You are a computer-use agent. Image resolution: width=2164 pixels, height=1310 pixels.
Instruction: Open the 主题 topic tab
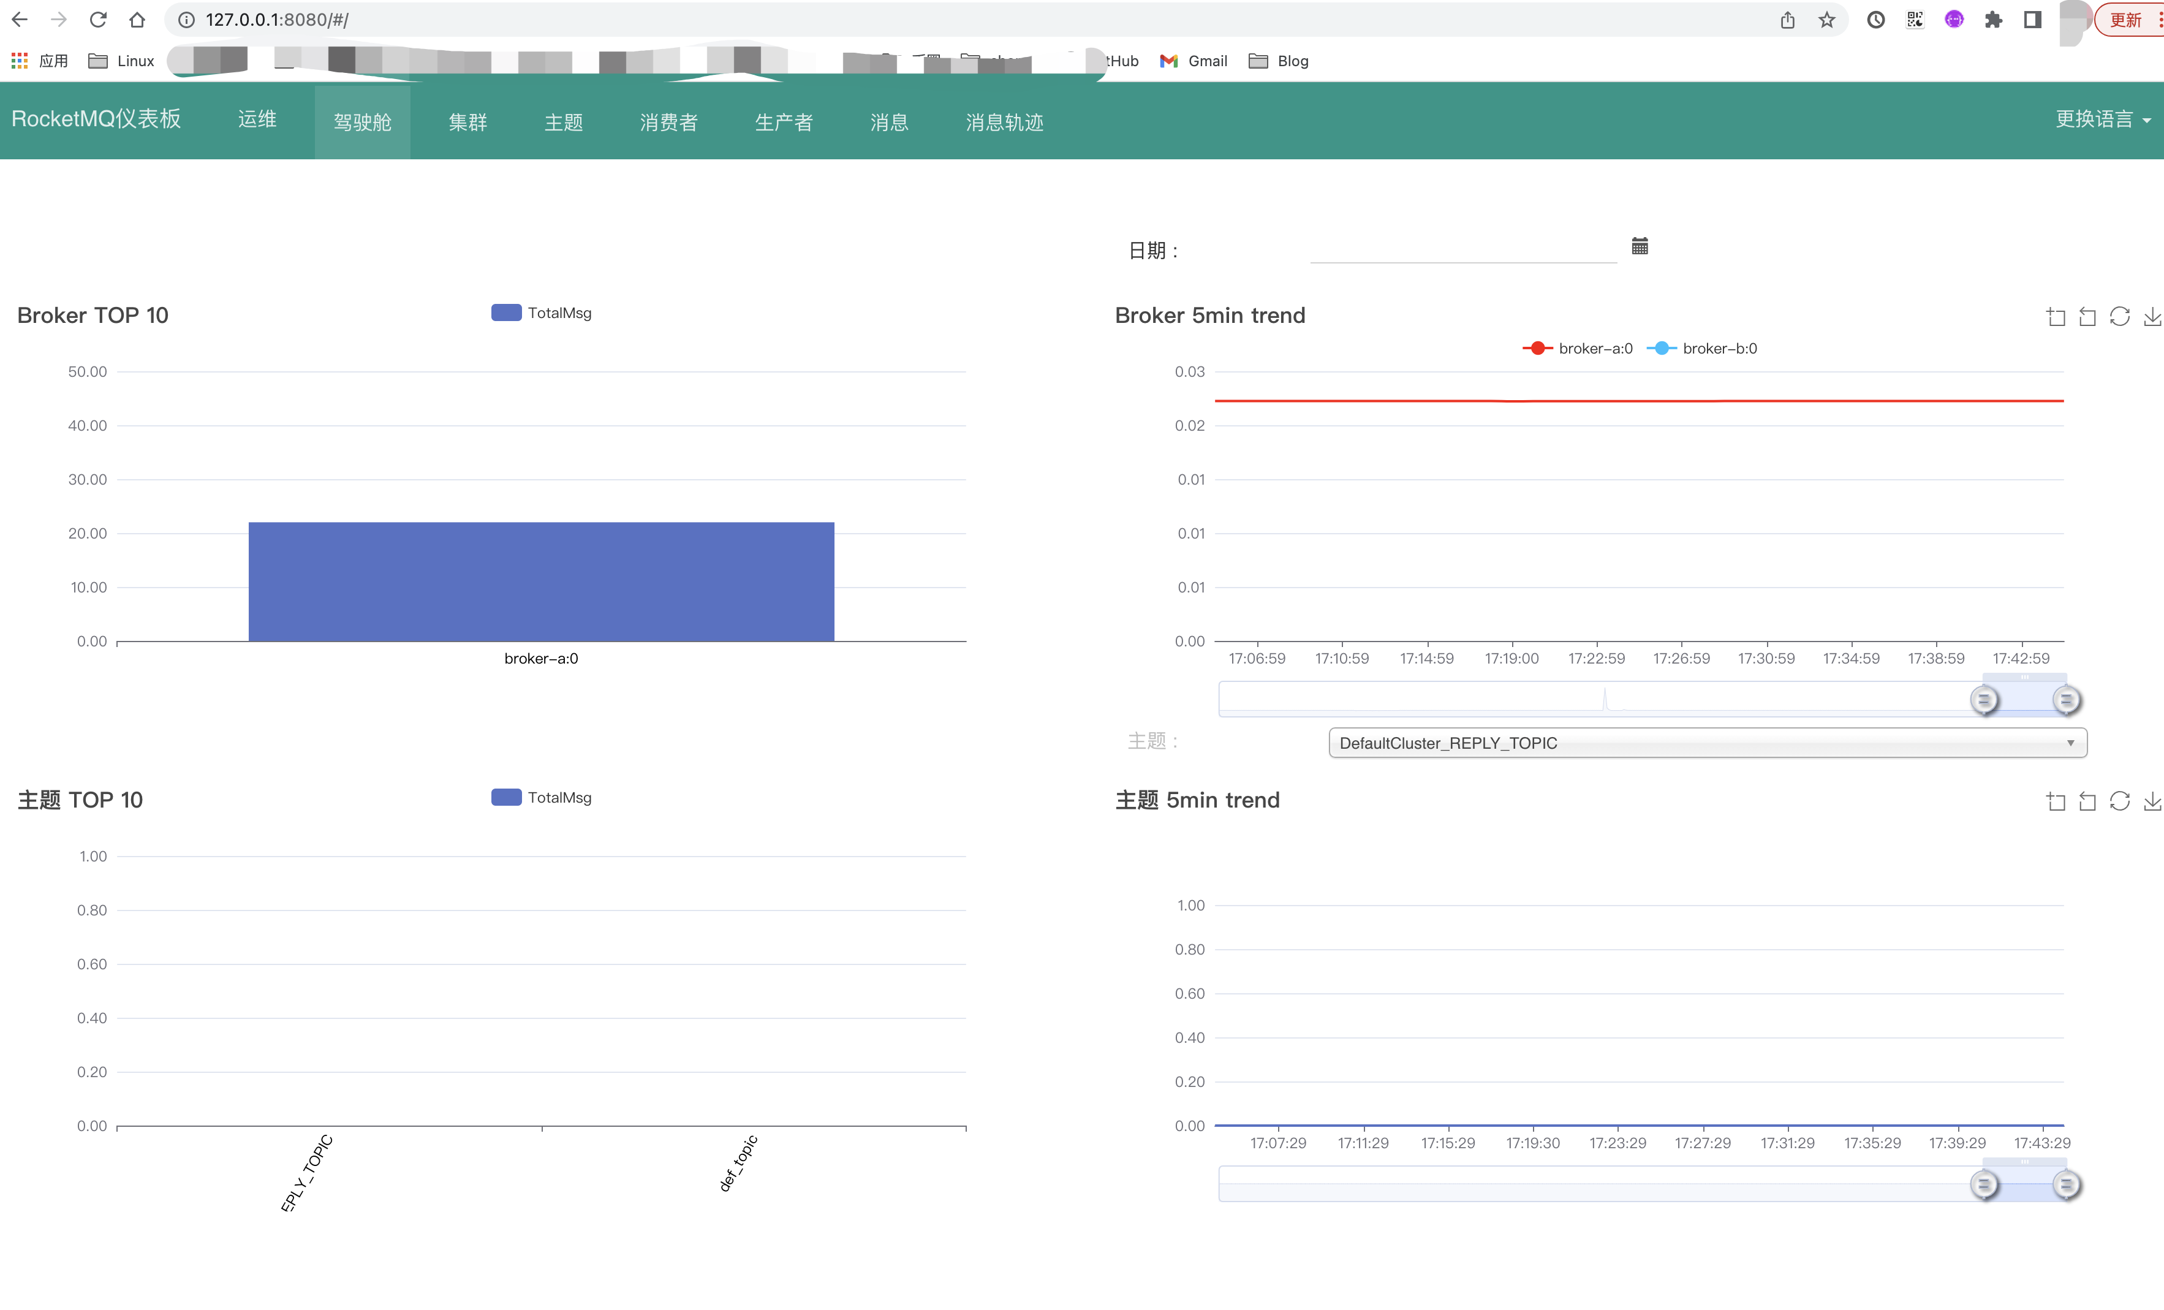point(564,122)
